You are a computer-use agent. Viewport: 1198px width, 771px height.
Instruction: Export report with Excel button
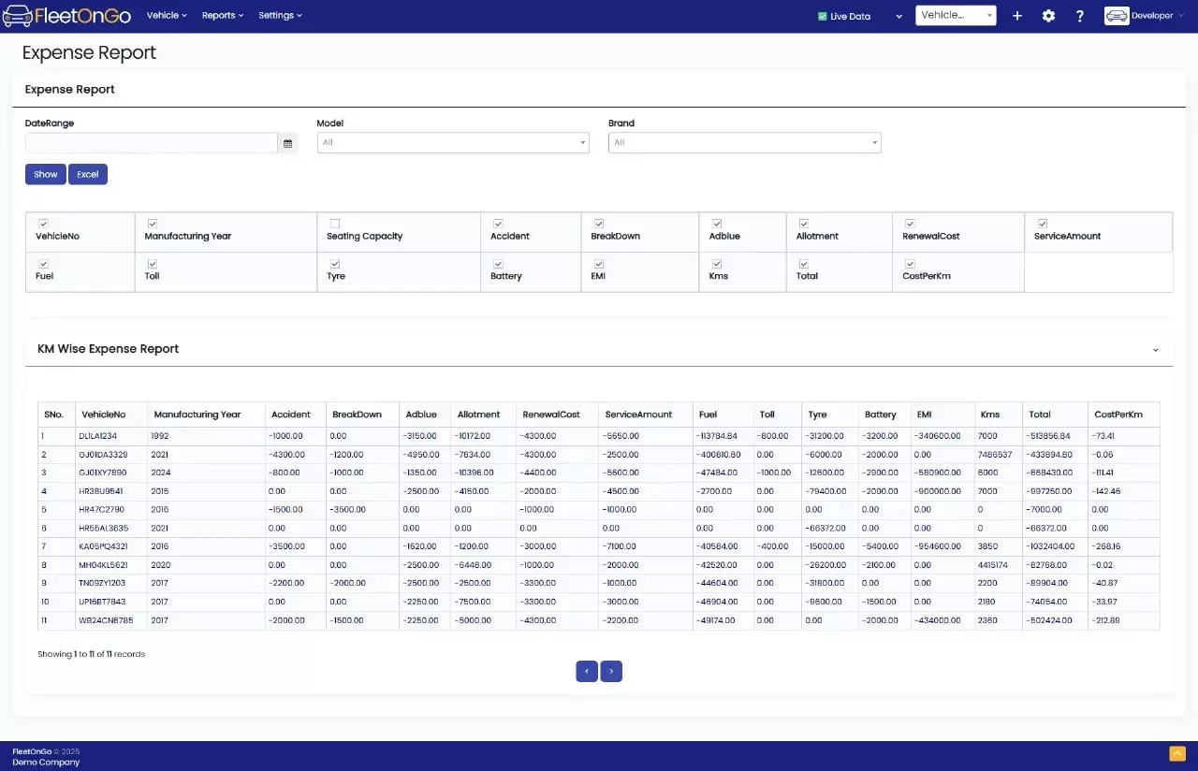coord(88,174)
